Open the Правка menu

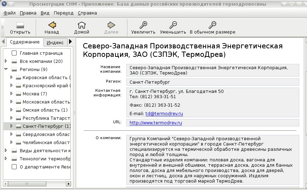(28, 13)
